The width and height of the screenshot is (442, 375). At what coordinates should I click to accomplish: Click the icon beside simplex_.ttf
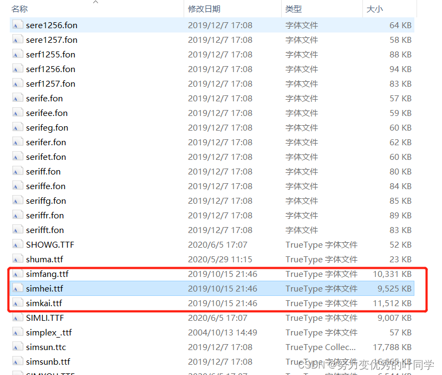(x=16, y=332)
